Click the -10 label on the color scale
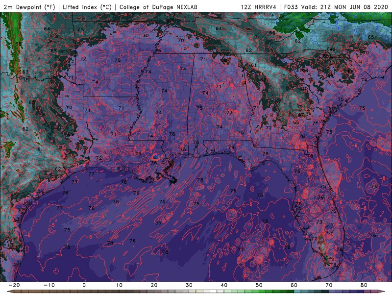 pos(49,285)
